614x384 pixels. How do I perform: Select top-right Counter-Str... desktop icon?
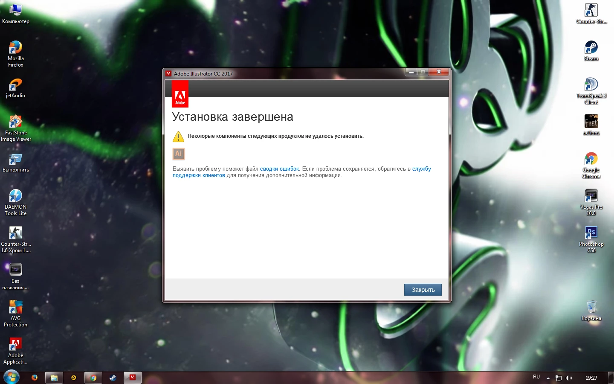pos(591,13)
